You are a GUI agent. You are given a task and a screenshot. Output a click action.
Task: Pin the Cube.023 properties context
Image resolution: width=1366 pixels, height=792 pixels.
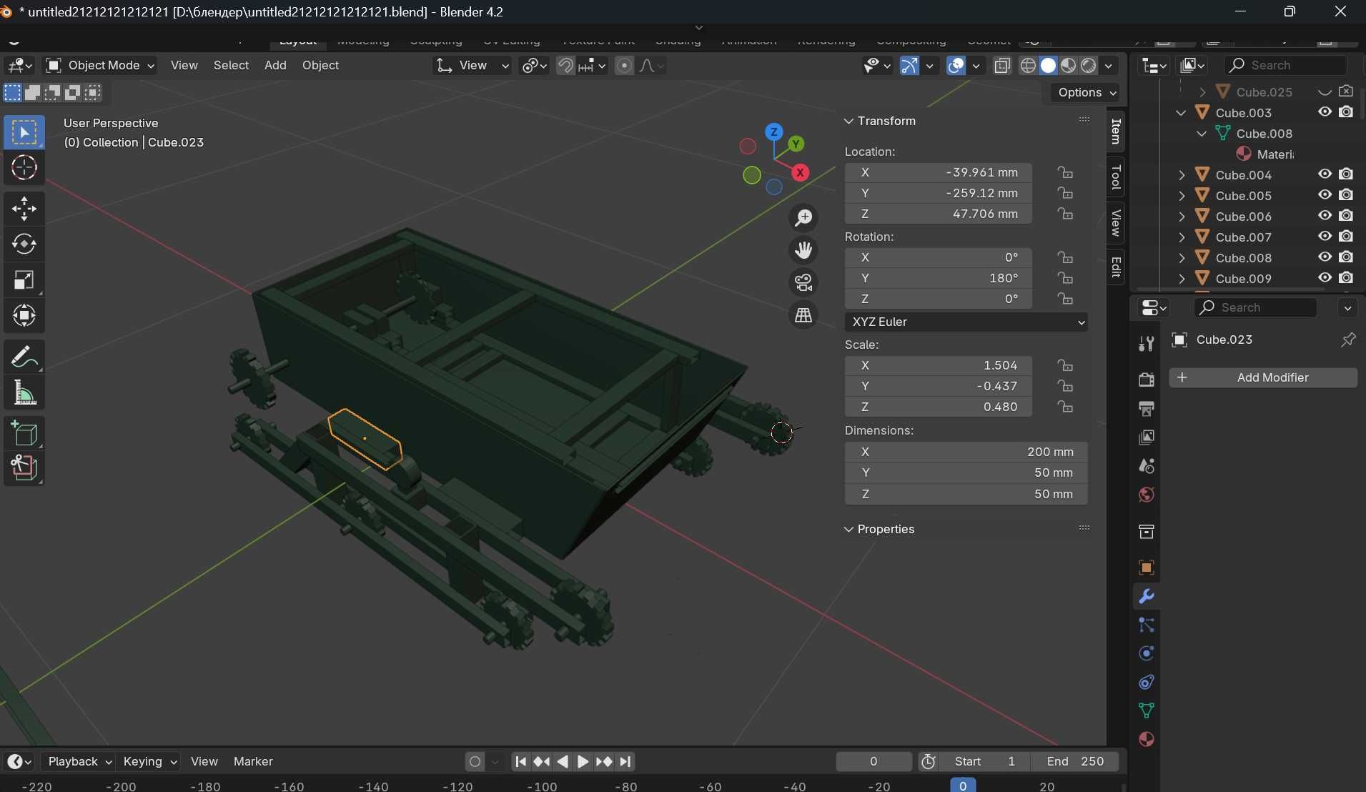[x=1348, y=340]
